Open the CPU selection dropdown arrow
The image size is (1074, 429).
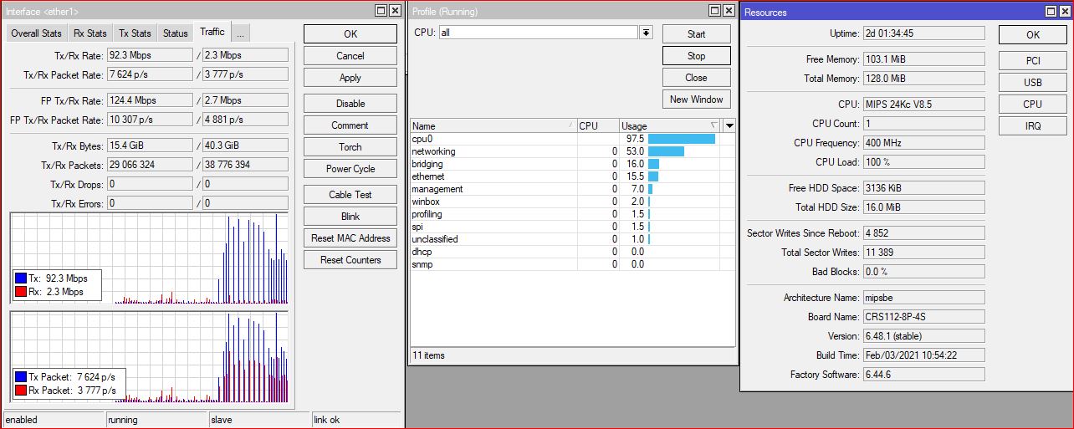[647, 32]
